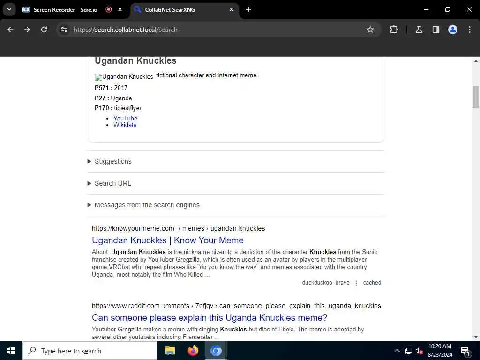The width and height of the screenshot is (480, 360).
Task: Close the Screen Recorder tab
Action: pos(120,9)
